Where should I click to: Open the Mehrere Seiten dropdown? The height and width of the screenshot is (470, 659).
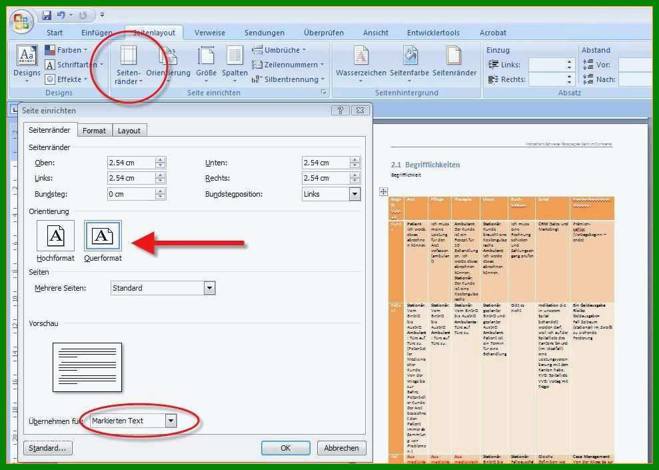coord(209,289)
